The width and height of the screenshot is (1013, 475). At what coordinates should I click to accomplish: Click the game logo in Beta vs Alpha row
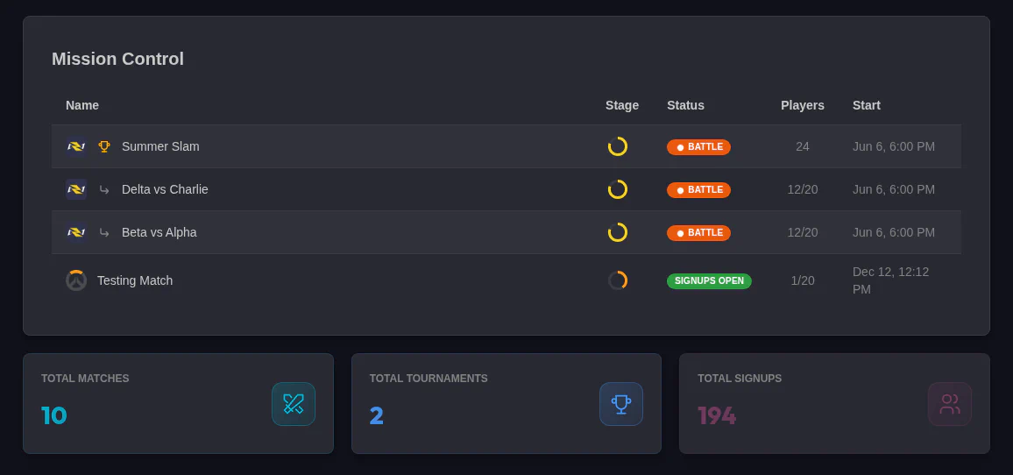coord(76,232)
